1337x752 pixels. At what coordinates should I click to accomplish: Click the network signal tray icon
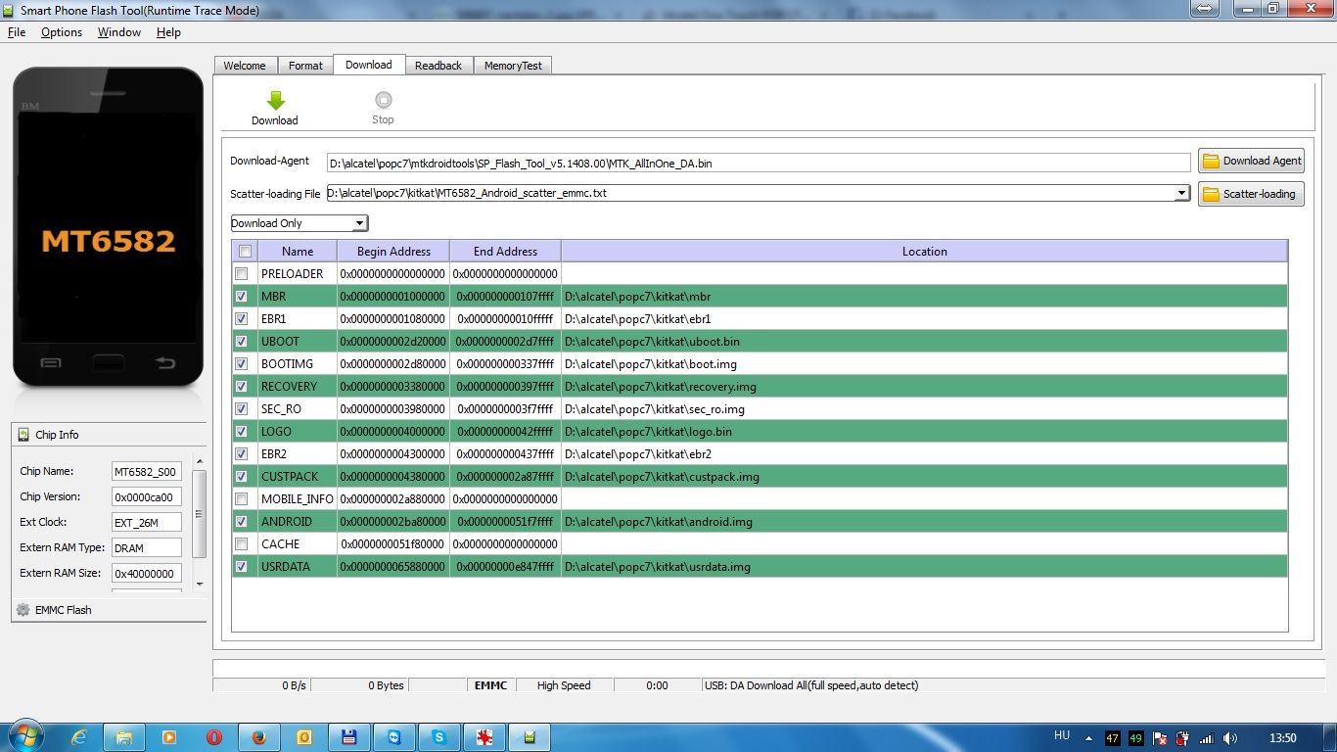(1207, 738)
